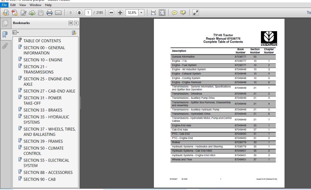Click the Save floppy disk icon
Screen dimensions: 311x190
click(41, 13)
